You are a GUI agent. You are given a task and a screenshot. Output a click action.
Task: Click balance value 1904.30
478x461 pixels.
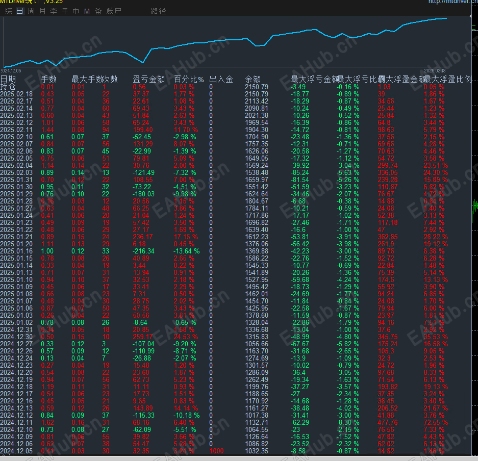(257, 130)
